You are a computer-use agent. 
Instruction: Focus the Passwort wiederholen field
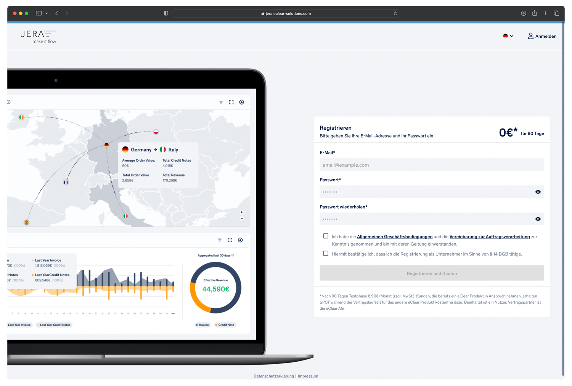pos(432,219)
